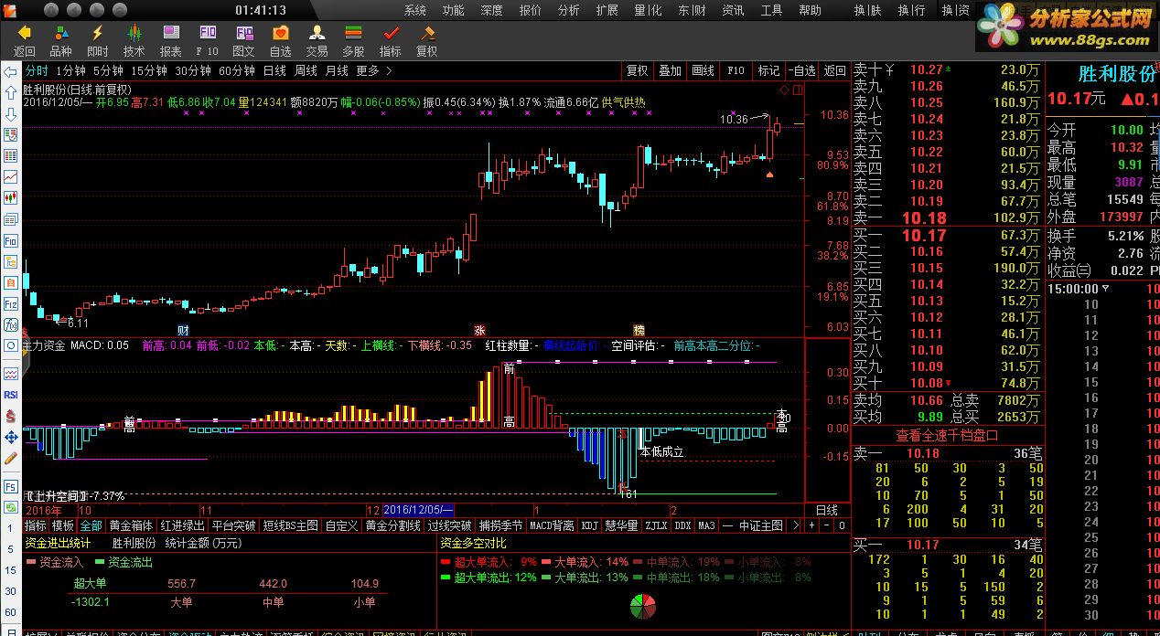This screenshot has height=636, width=1160.
Task: Click the 标记 button above the chart
Action: [x=768, y=70]
